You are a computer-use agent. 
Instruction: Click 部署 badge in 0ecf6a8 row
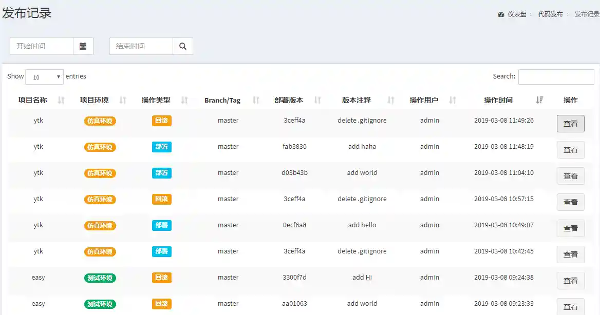[x=161, y=226]
